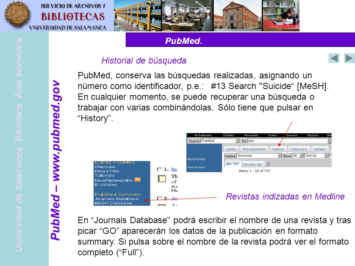Click the Revistas indizadas en Medline heading
Screen dimensions: 355x266
coord(285,197)
